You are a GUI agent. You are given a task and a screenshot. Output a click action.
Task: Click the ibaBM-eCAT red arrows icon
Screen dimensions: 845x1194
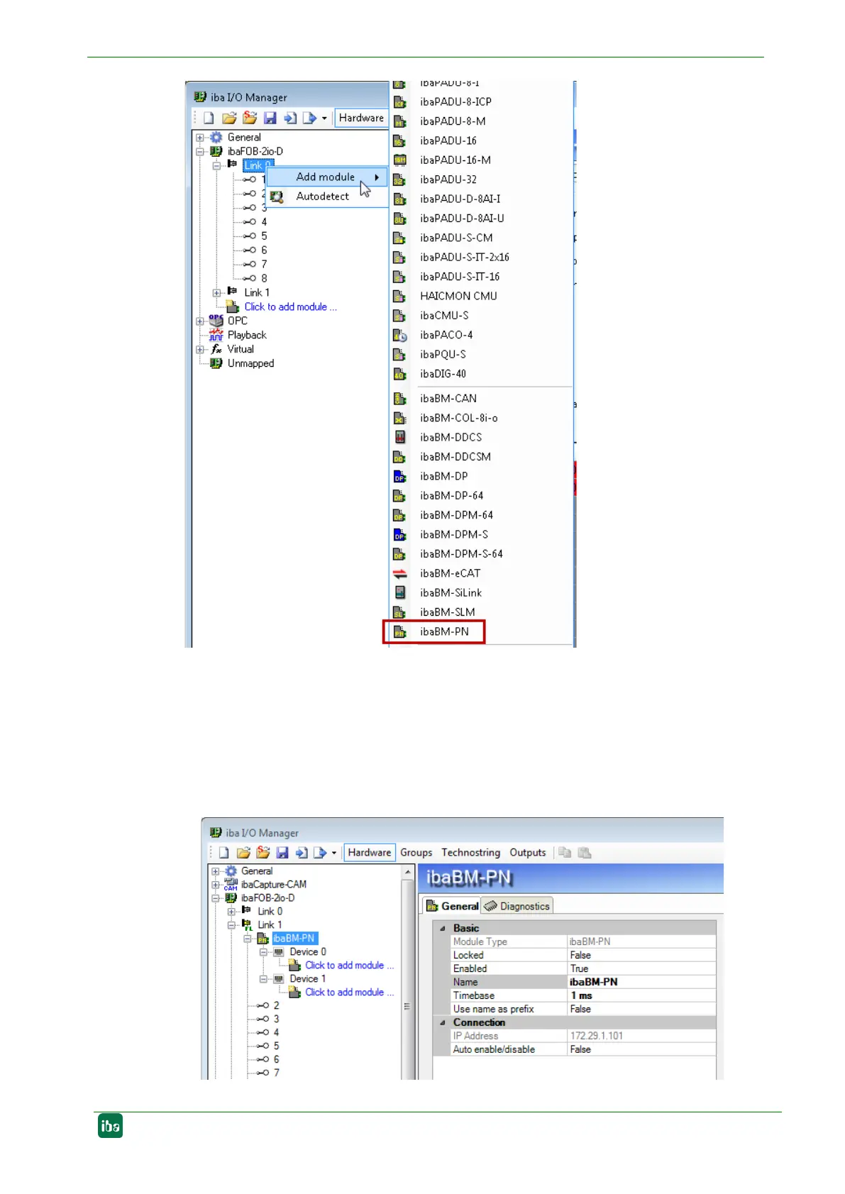click(x=399, y=573)
